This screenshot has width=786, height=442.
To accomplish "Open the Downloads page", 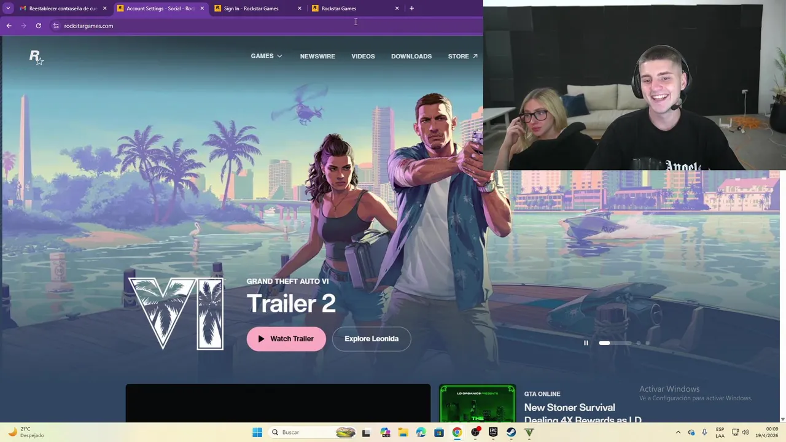I will [x=411, y=56].
